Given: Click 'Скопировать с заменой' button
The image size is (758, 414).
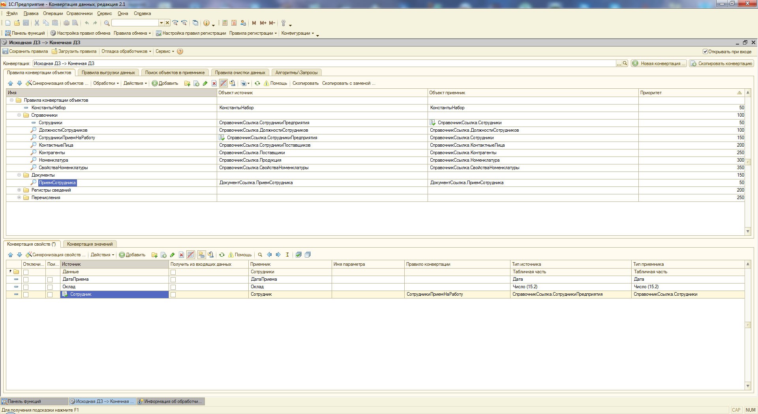Looking at the screenshot, I should click(348, 83).
